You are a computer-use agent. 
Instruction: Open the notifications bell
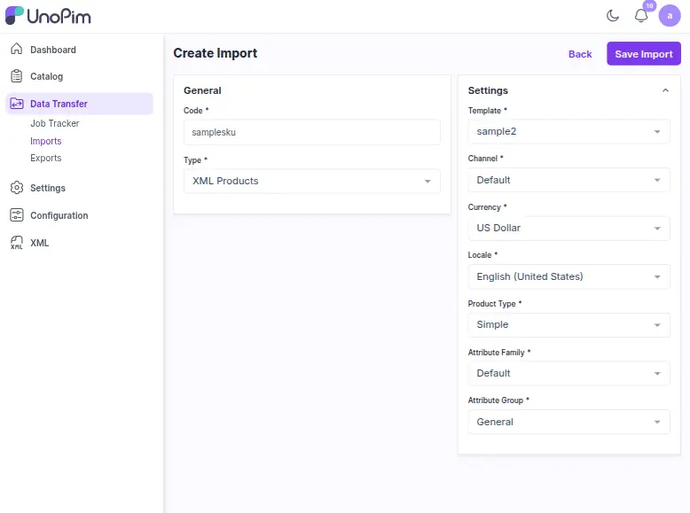point(641,15)
